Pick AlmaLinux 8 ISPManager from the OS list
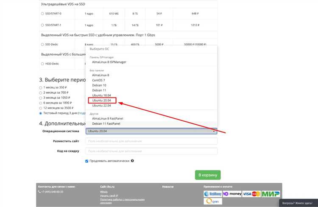Viewport: 318px width, 207px height. (109, 62)
